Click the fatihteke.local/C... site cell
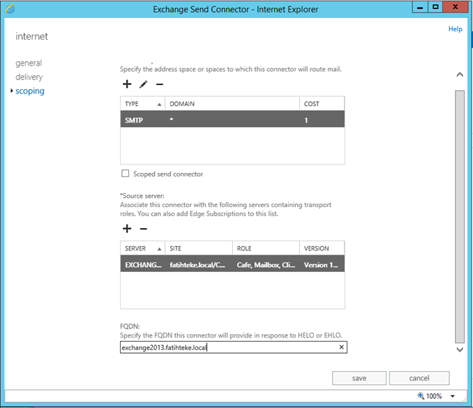Screen dimensions: 473x408 tap(197, 265)
